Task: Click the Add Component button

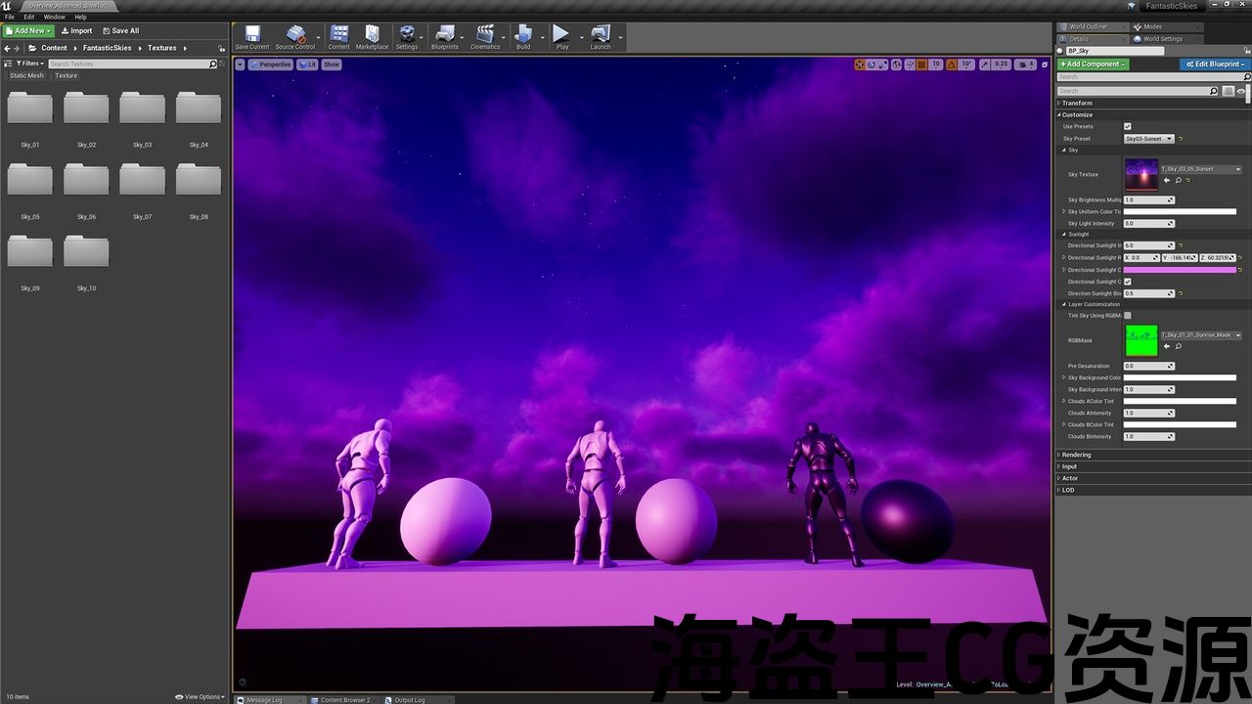Action: click(x=1093, y=65)
